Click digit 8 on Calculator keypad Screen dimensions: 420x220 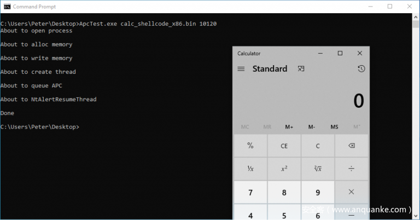point(284,192)
